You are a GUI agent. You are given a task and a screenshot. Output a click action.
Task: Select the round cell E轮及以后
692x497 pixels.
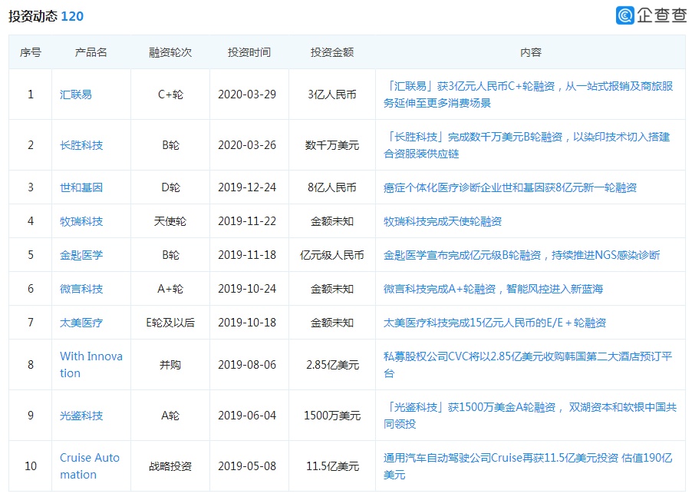click(x=170, y=323)
